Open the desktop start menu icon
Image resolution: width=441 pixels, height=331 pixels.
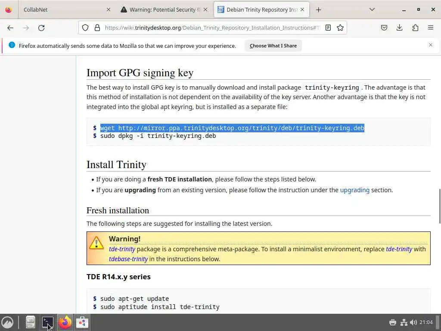(7, 322)
